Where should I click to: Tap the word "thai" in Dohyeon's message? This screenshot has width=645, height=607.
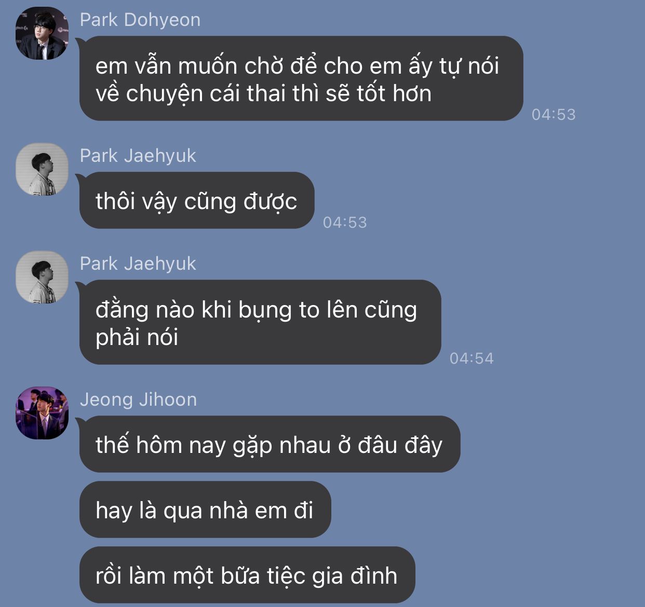click(x=266, y=93)
